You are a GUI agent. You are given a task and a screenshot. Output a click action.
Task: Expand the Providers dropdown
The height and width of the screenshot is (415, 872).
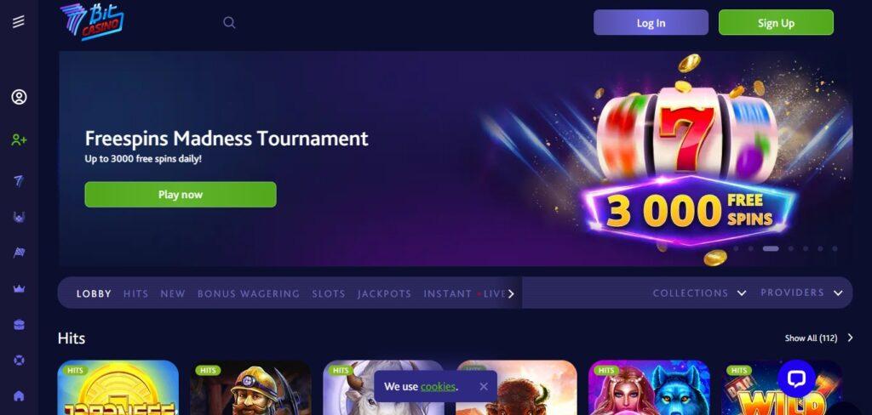[x=801, y=293]
